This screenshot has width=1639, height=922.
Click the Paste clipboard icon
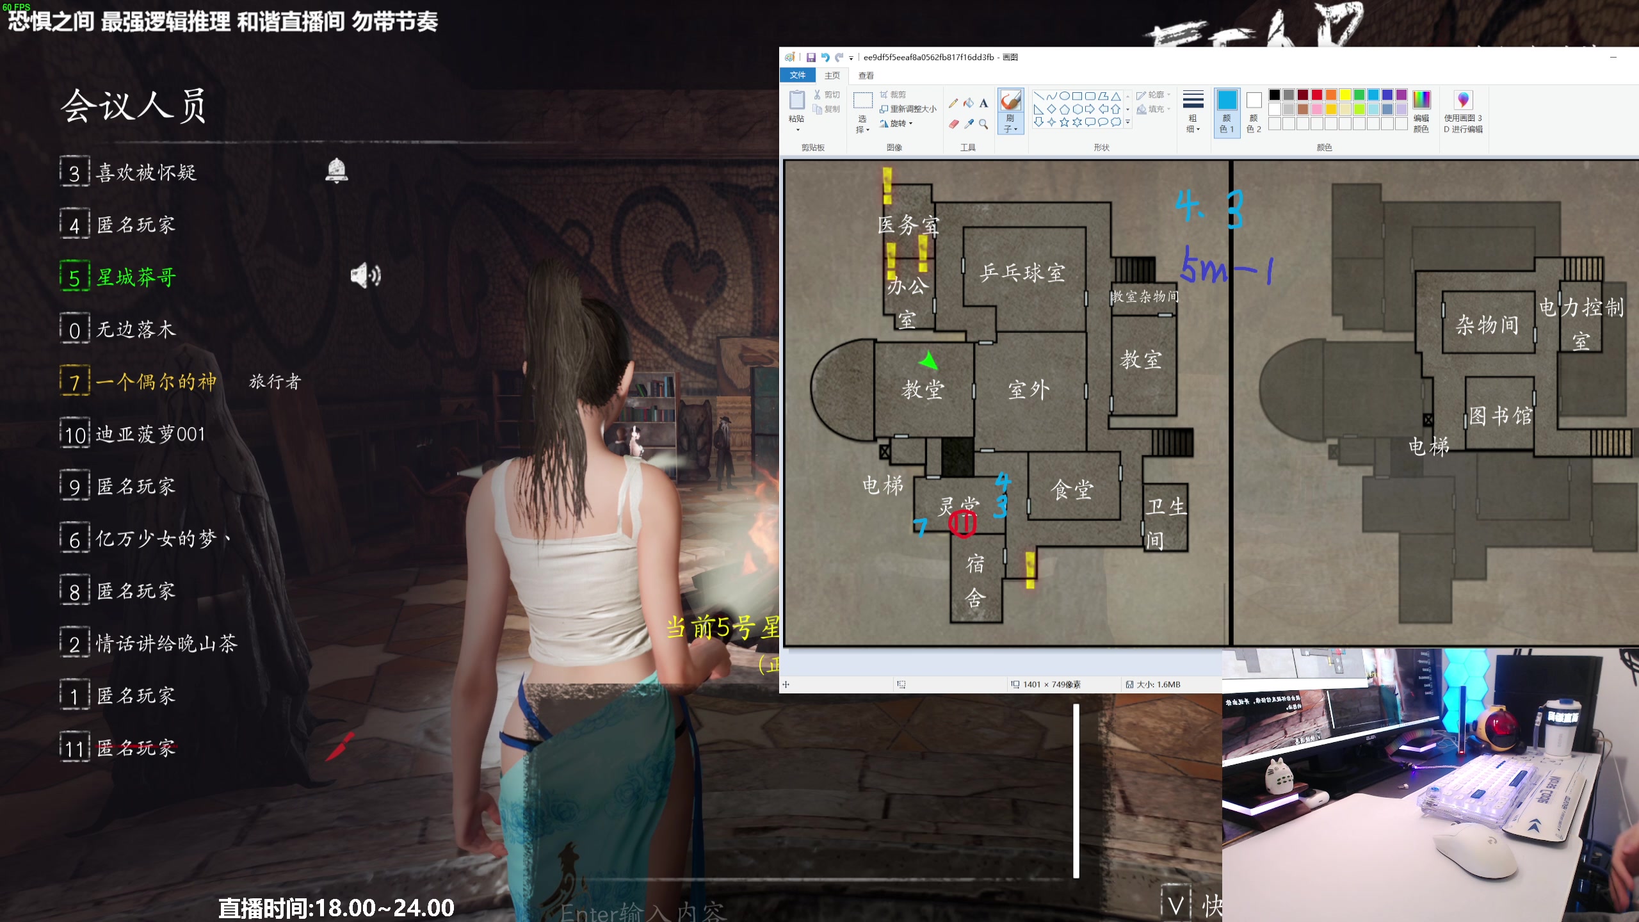pos(796,101)
